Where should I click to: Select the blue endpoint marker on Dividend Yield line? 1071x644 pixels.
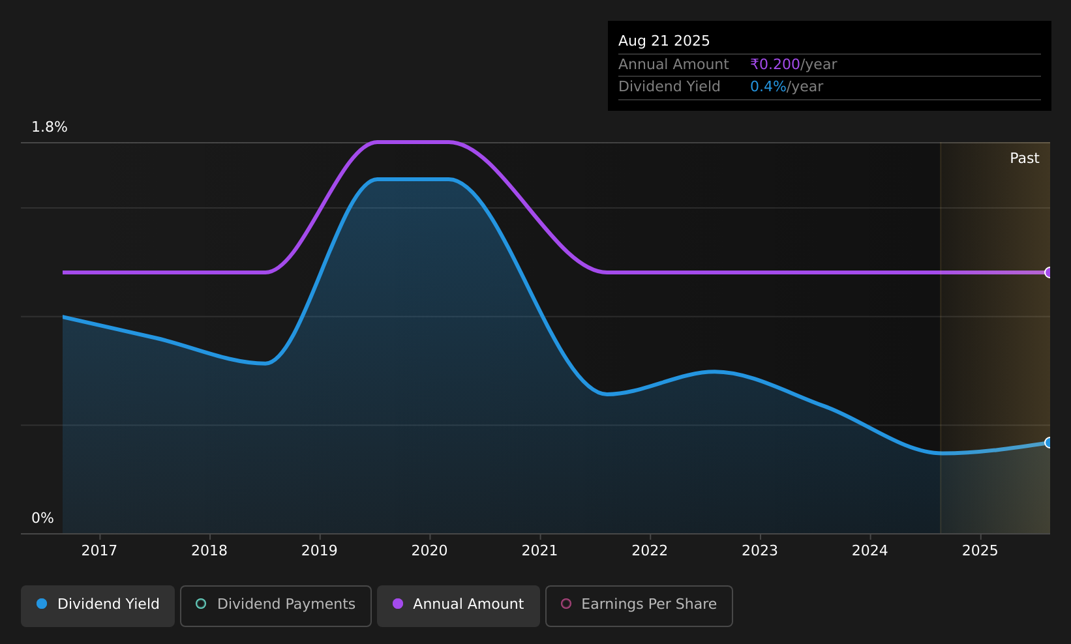[x=1049, y=443]
